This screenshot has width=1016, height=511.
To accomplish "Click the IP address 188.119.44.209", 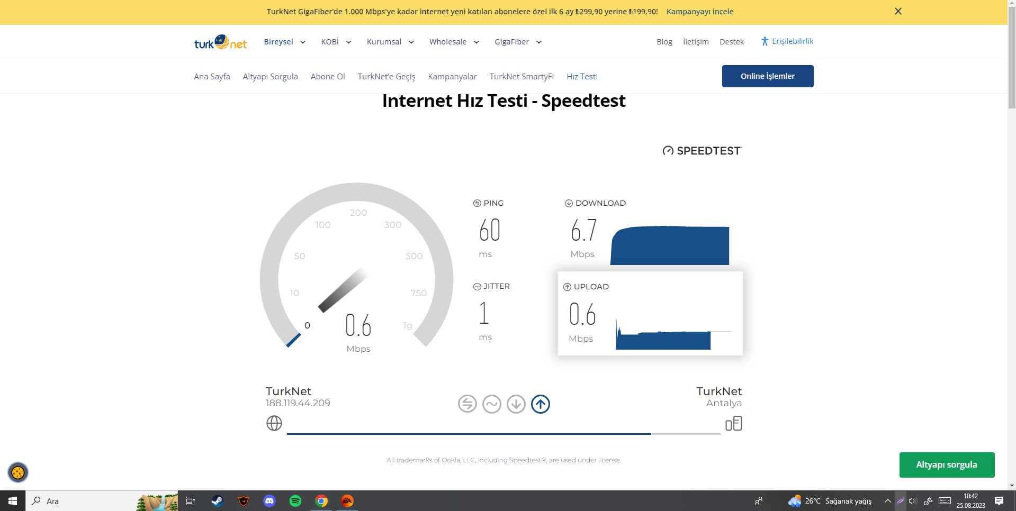I will (x=298, y=403).
